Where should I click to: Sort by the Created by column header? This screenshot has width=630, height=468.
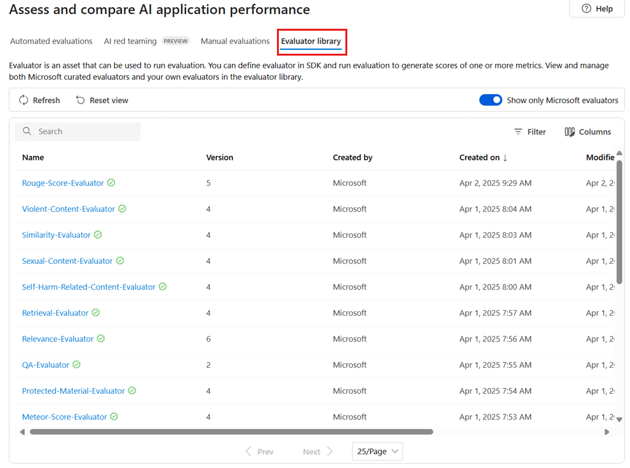(352, 157)
